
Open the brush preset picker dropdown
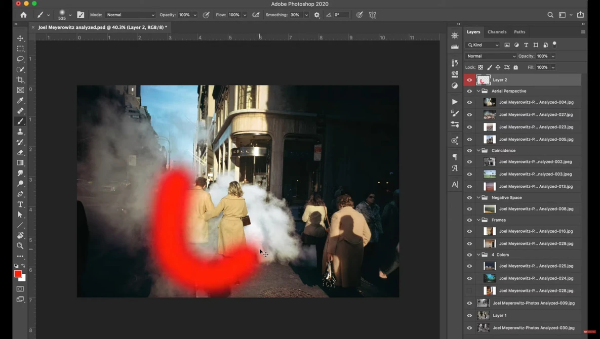tap(70, 15)
